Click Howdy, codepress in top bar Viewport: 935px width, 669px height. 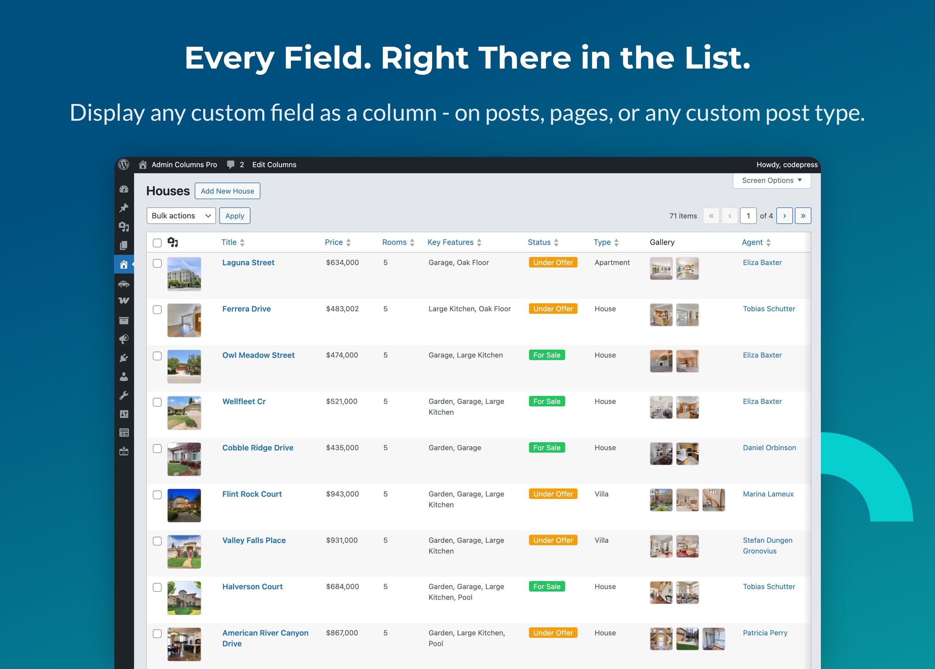coord(786,164)
